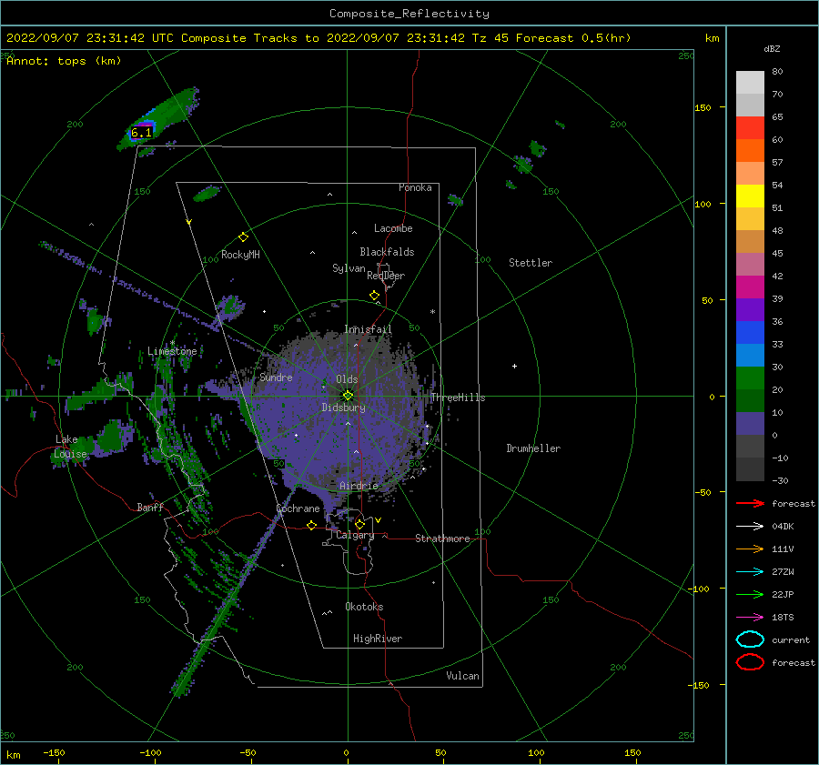The width and height of the screenshot is (819, 765).
Task: Click the white plus marker west of Drumheller
Action: point(514,366)
